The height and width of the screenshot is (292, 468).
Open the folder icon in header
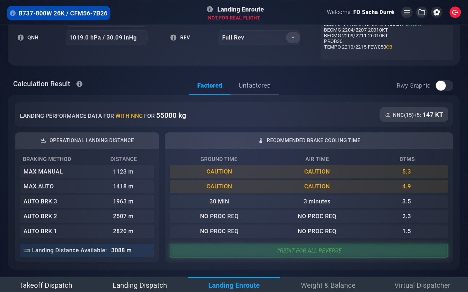coord(422,12)
